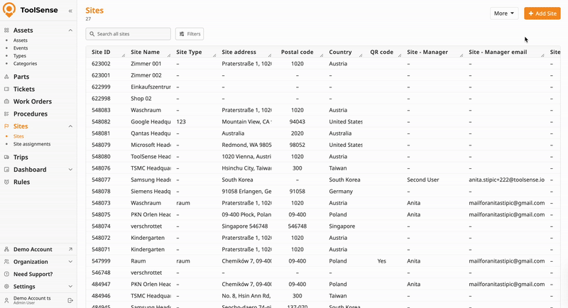Image resolution: width=568 pixels, height=308 pixels.
Task: Click site ID 546748 cell
Action: (x=101, y=273)
